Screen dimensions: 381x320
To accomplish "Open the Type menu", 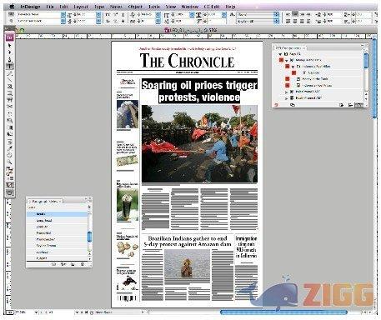I will click(98, 7).
